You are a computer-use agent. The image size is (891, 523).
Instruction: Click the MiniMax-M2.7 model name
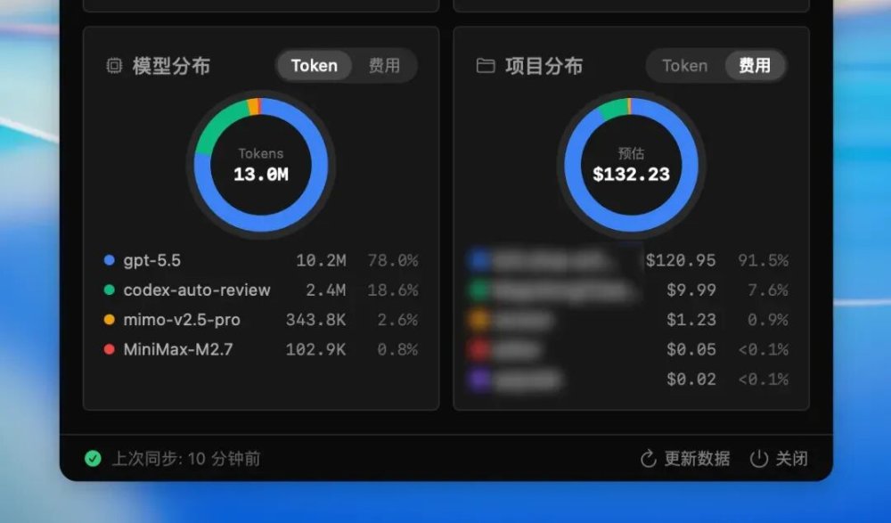[x=178, y=349]
